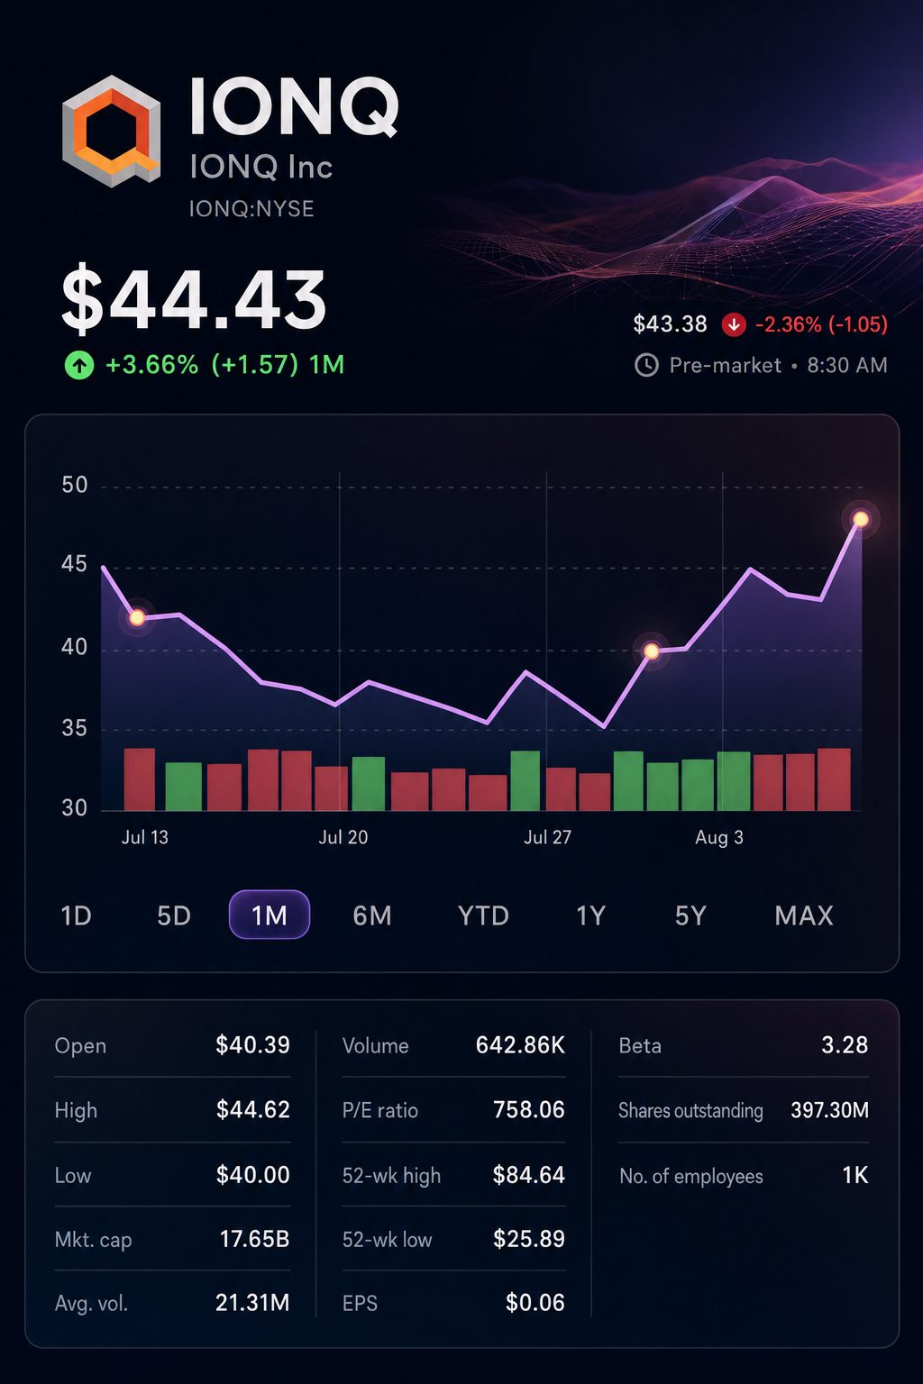
Task: Click the 50 price axis label
Action: point(75,485)
